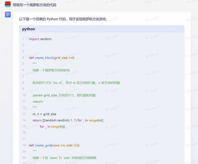Click the user message about Tetris code
This screenshot has width=198, height=164.
(x=35, y=5)
